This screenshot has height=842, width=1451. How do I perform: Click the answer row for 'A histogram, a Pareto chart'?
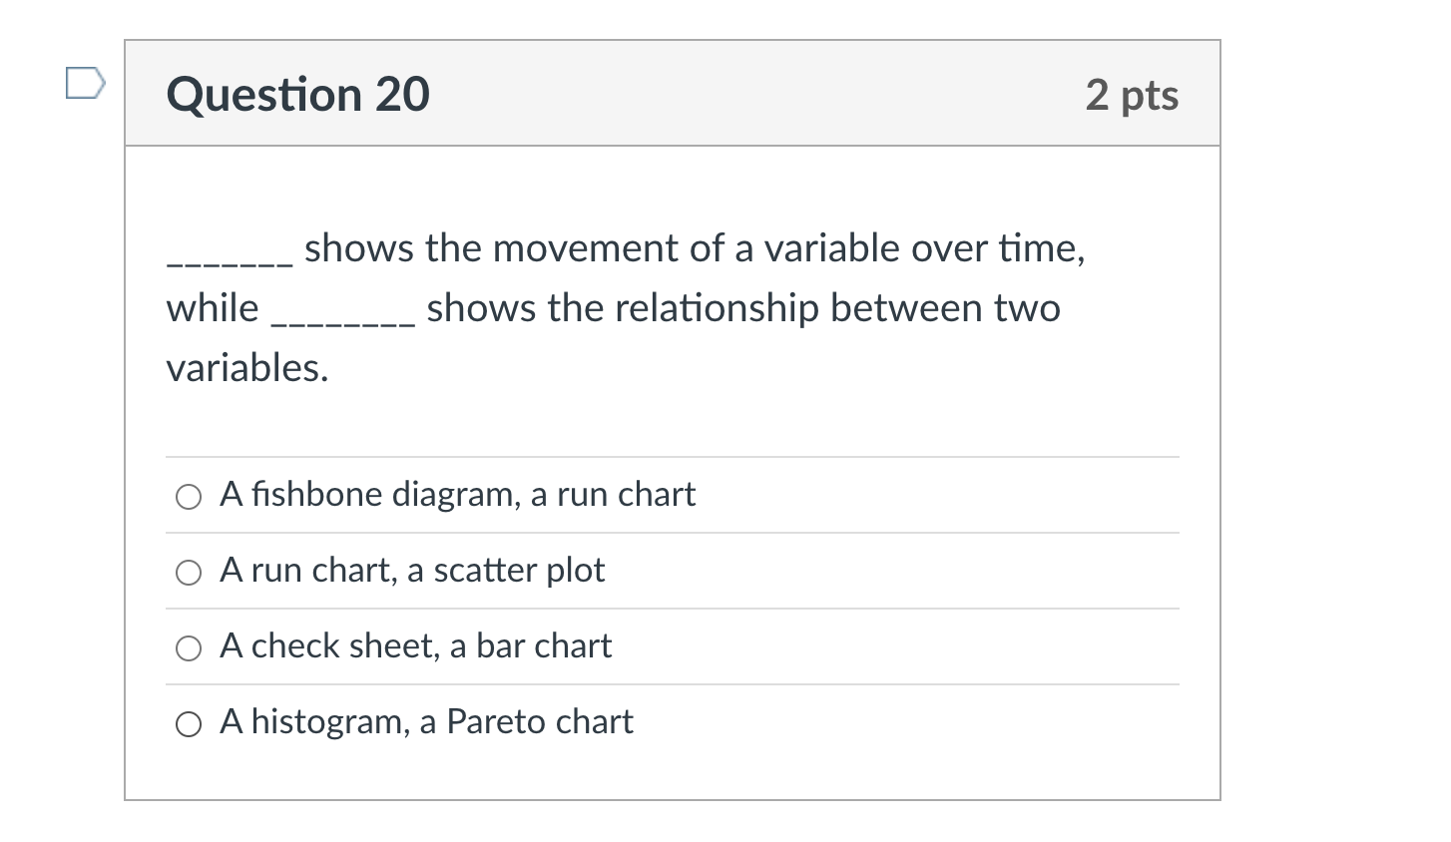[x=427, y=721]
